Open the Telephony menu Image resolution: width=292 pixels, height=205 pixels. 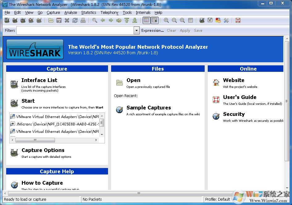pyautogui.click(x=109, y=12)
